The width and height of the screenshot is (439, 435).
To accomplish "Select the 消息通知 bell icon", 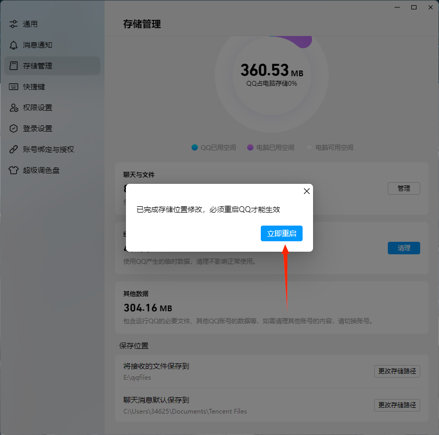I will [x=14, y=45].
